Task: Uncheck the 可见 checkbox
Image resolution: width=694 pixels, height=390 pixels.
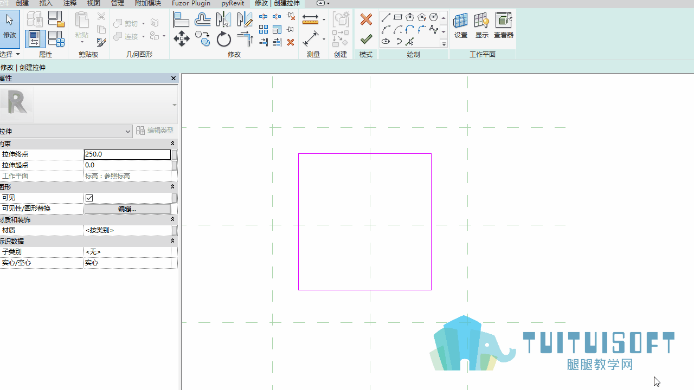Action: click(89, 198)
